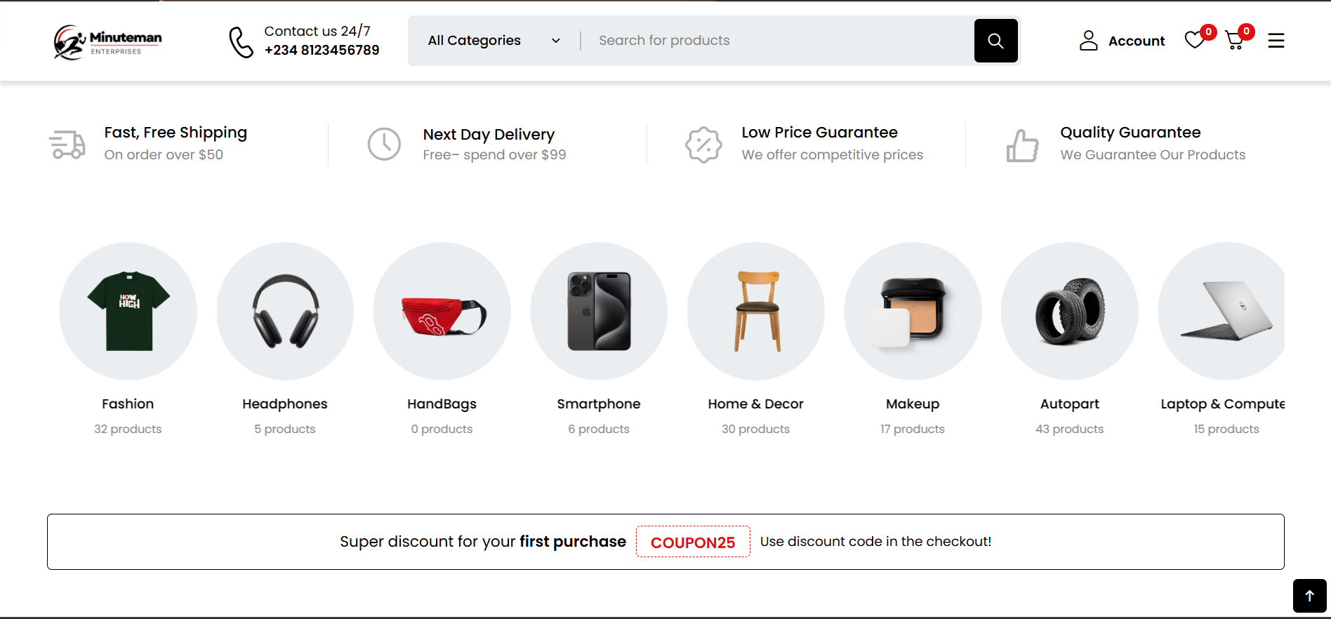
Task: Open the Home & Decor chair image
Action: 756,311
